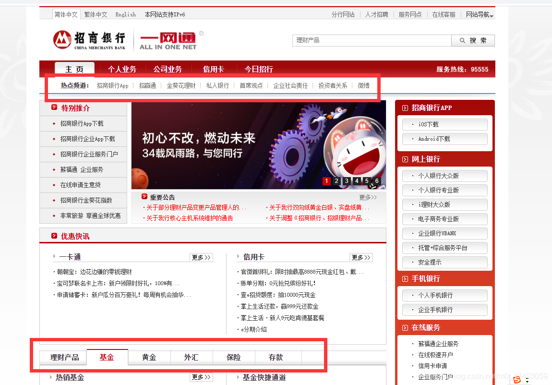Image resolution: width=552 pixels, height=385 pixels.
Task: Open 个人手机银行 button
Action: [x=445, y=295]
